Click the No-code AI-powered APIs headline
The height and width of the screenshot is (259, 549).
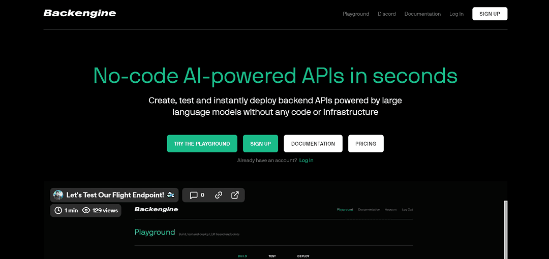pyautogui.click(x=275, y=75)
